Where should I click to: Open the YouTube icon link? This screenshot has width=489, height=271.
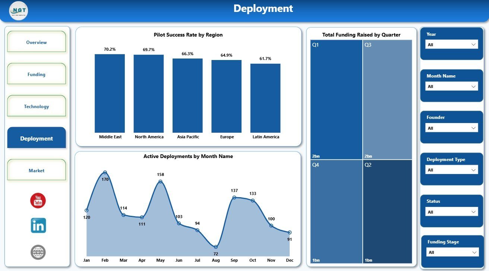tap(38, 201)
